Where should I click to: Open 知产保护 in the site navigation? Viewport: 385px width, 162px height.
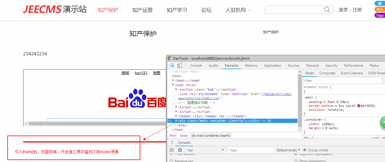tap(108, 10)
